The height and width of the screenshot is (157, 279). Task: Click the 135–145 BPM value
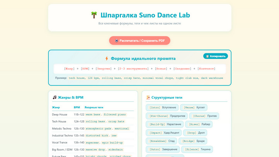pyautogui.click(x=79, y=135)
